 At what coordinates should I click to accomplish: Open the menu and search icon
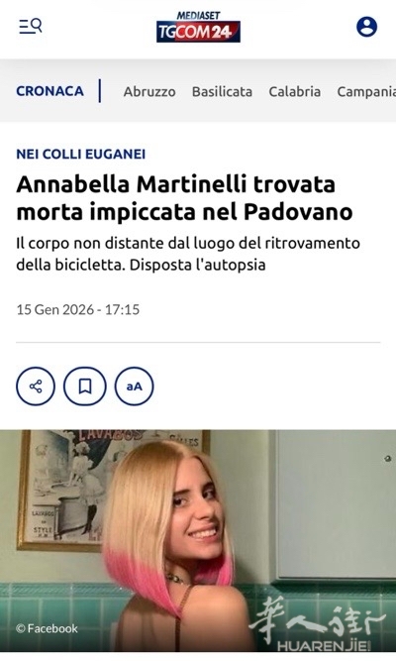click(31, 26)
